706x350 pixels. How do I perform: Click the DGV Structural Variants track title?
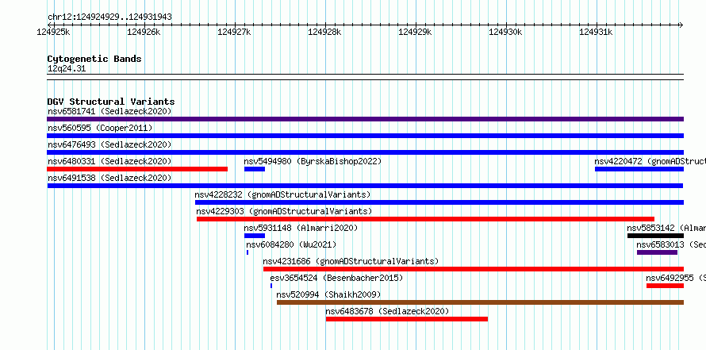click(111, 102)
